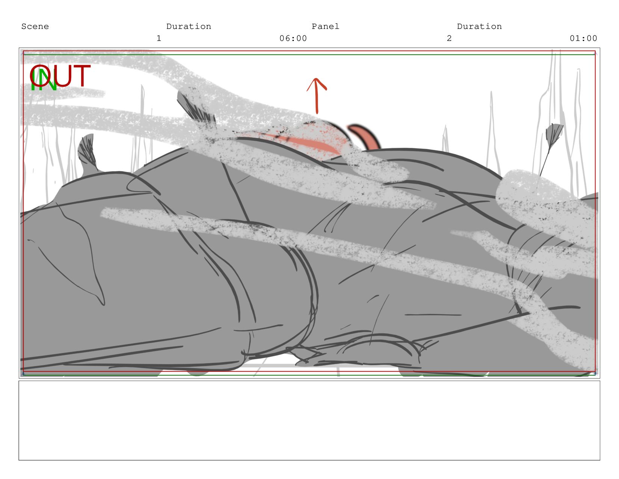Select panel number '2' value

pyautogui.click(x=449, y=38)
